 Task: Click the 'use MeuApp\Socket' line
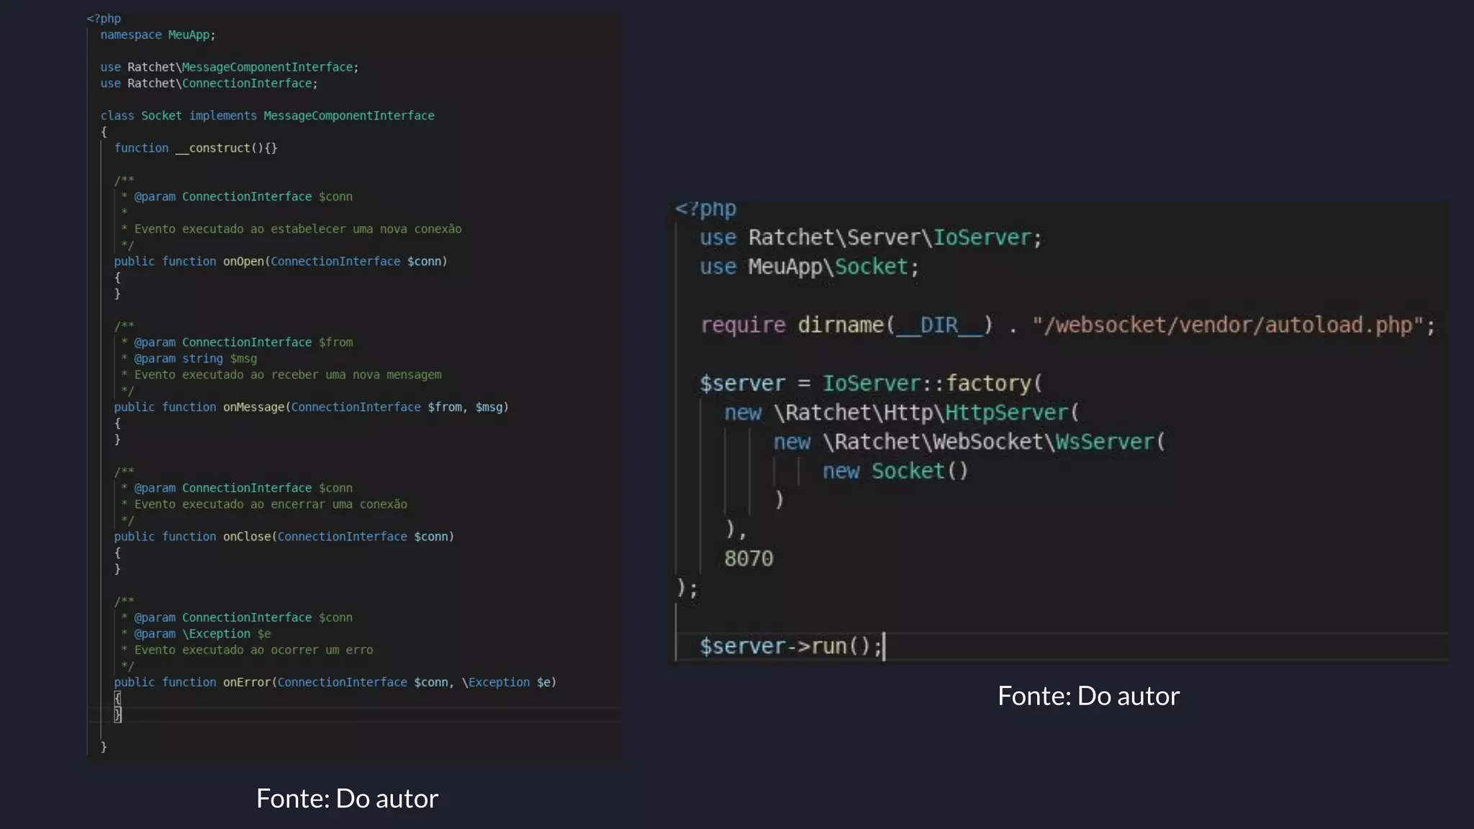tap(810, 267)
